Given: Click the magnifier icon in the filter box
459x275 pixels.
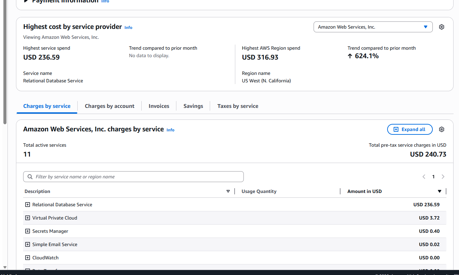Looking at the screenshot, I should 30,177.
